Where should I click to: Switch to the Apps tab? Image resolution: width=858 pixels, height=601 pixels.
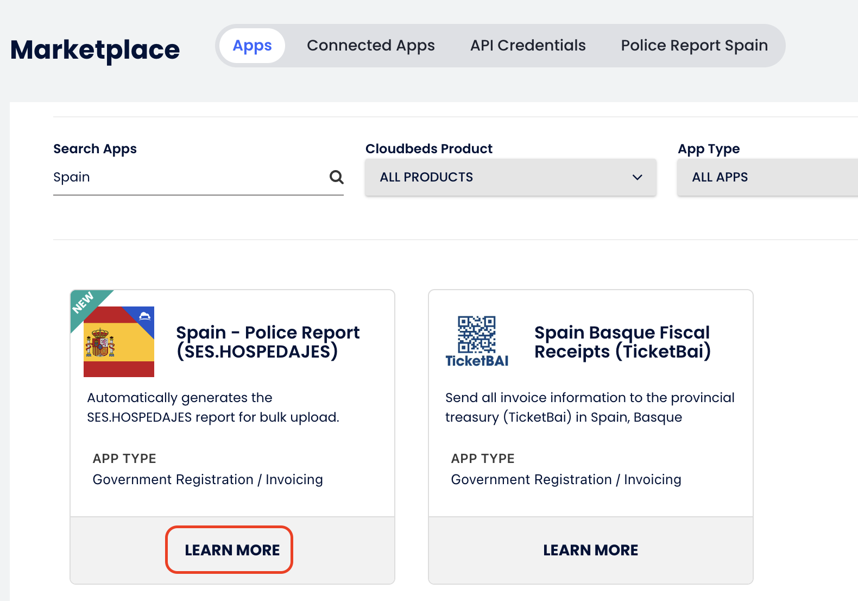tap(252, 46)
